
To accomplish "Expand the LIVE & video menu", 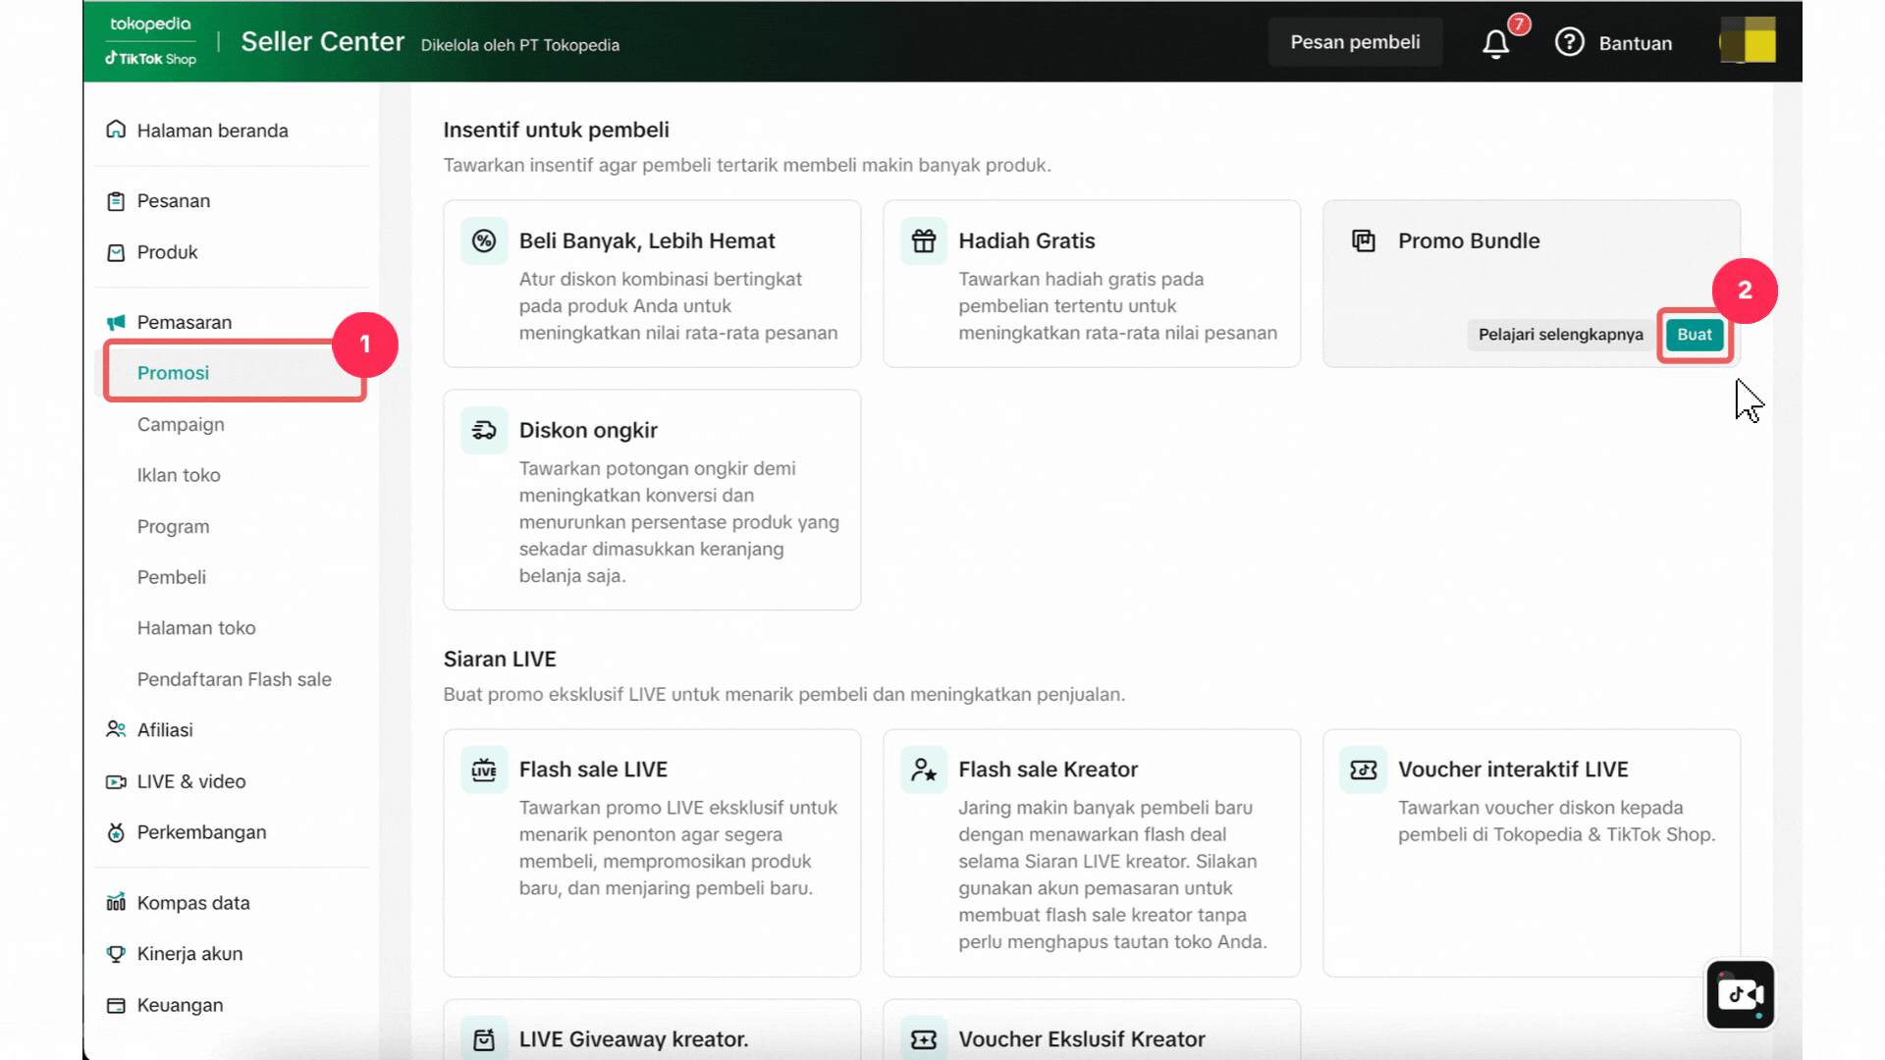I will 191,782.
